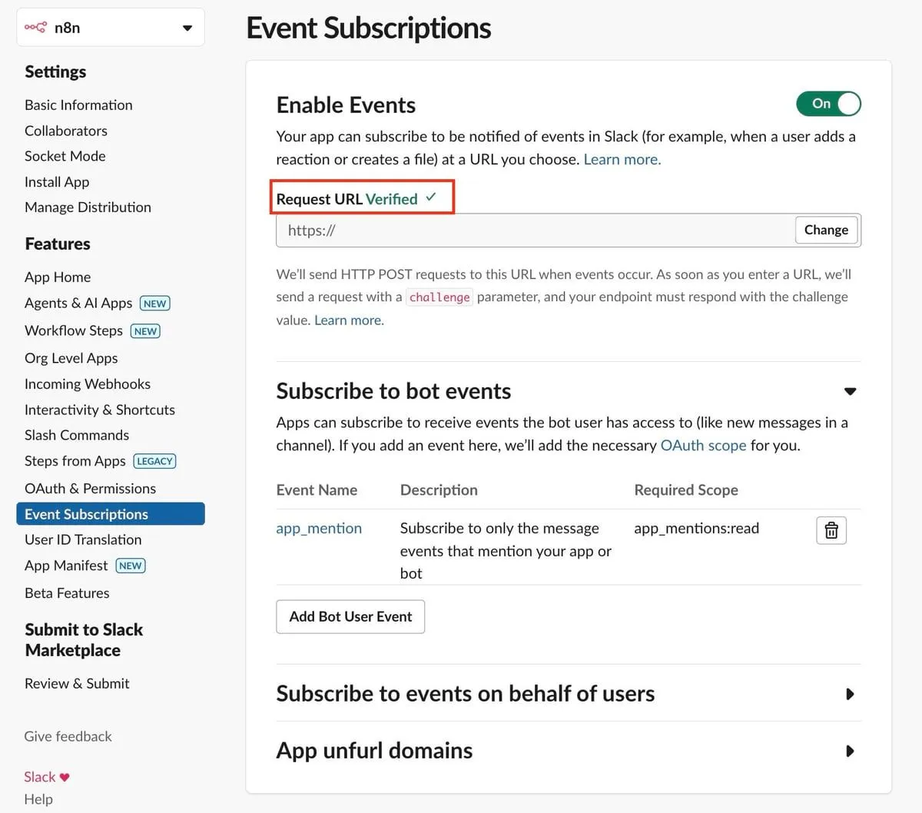Open the app_mention event link

point(319,529)
